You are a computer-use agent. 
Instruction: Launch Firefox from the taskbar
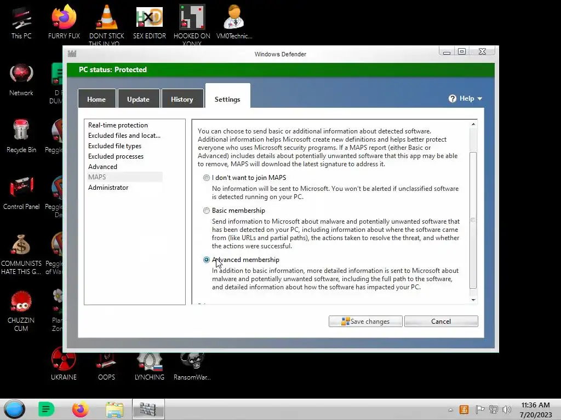click(80, 409)
